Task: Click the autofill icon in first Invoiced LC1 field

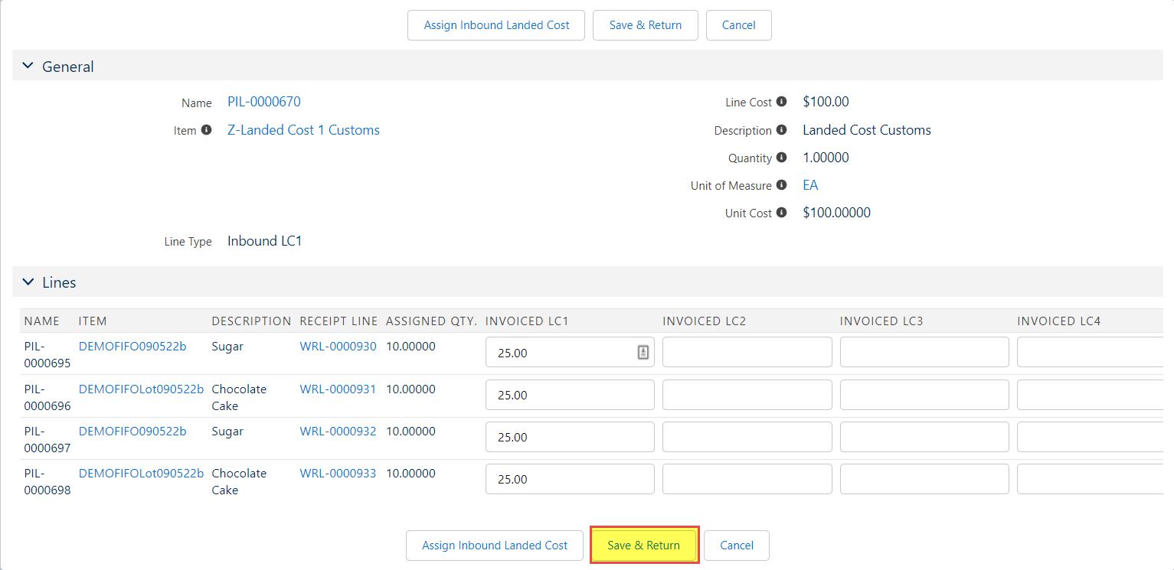Action: (x=643, y=352)
